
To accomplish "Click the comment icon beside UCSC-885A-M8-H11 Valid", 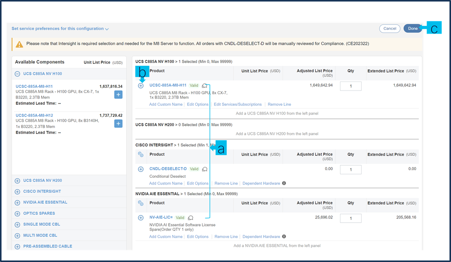I will 204,86.
